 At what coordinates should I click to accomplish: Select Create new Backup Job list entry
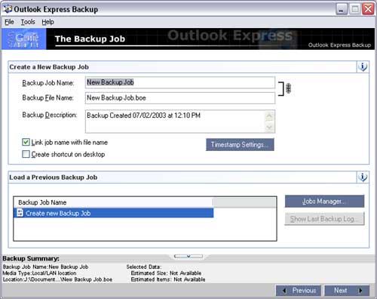point(113,213)
